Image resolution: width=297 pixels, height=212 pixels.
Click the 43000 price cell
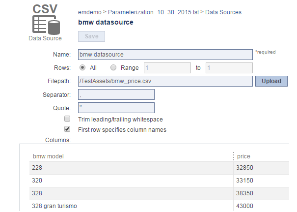[x=261, y=206]
